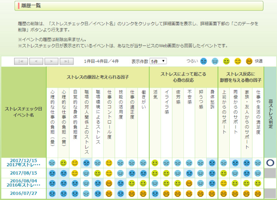Go to first page of history
277x200 pixels.
[x=21, y=61]
